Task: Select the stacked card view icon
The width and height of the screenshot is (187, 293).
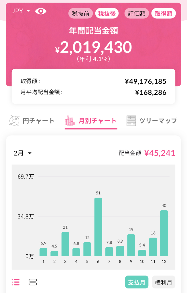Action: click(33, 282)
